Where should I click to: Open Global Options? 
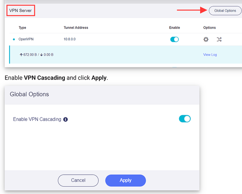pyautogui.click(x=225, y=10)
